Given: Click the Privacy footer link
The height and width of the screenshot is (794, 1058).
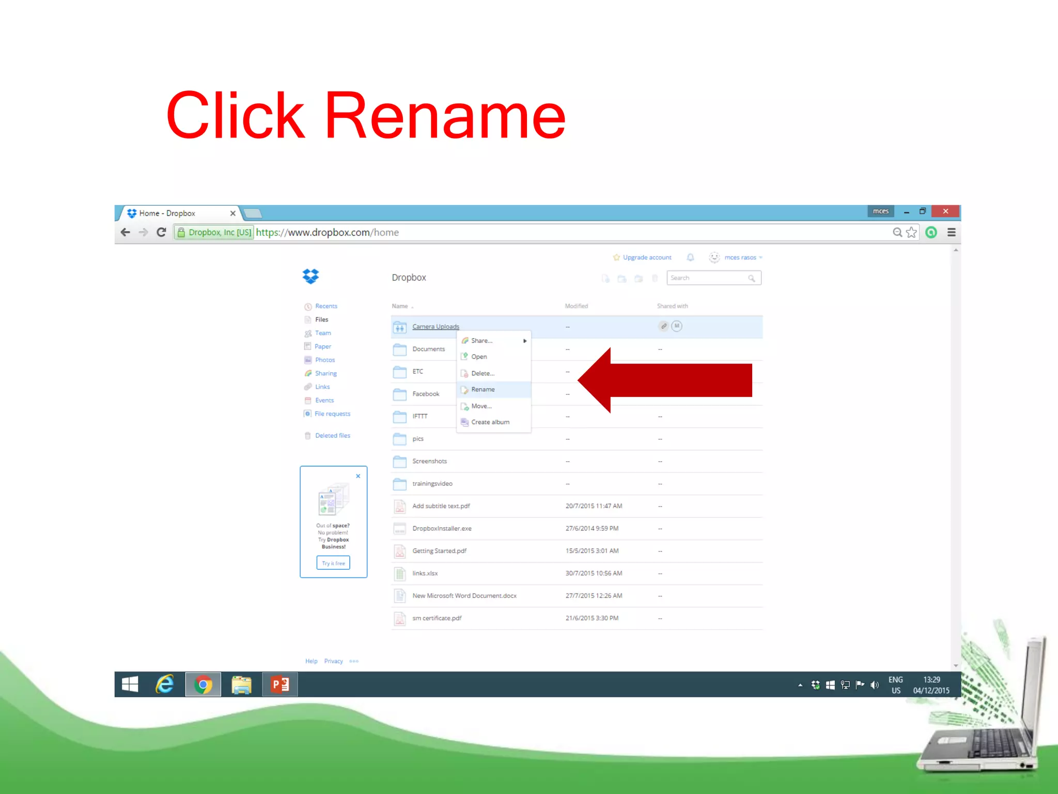Looking at the screenshot, I should point(333,661).
